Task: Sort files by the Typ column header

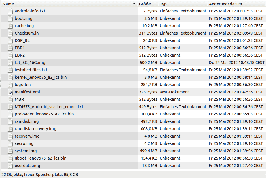Action: click(183, 4)
